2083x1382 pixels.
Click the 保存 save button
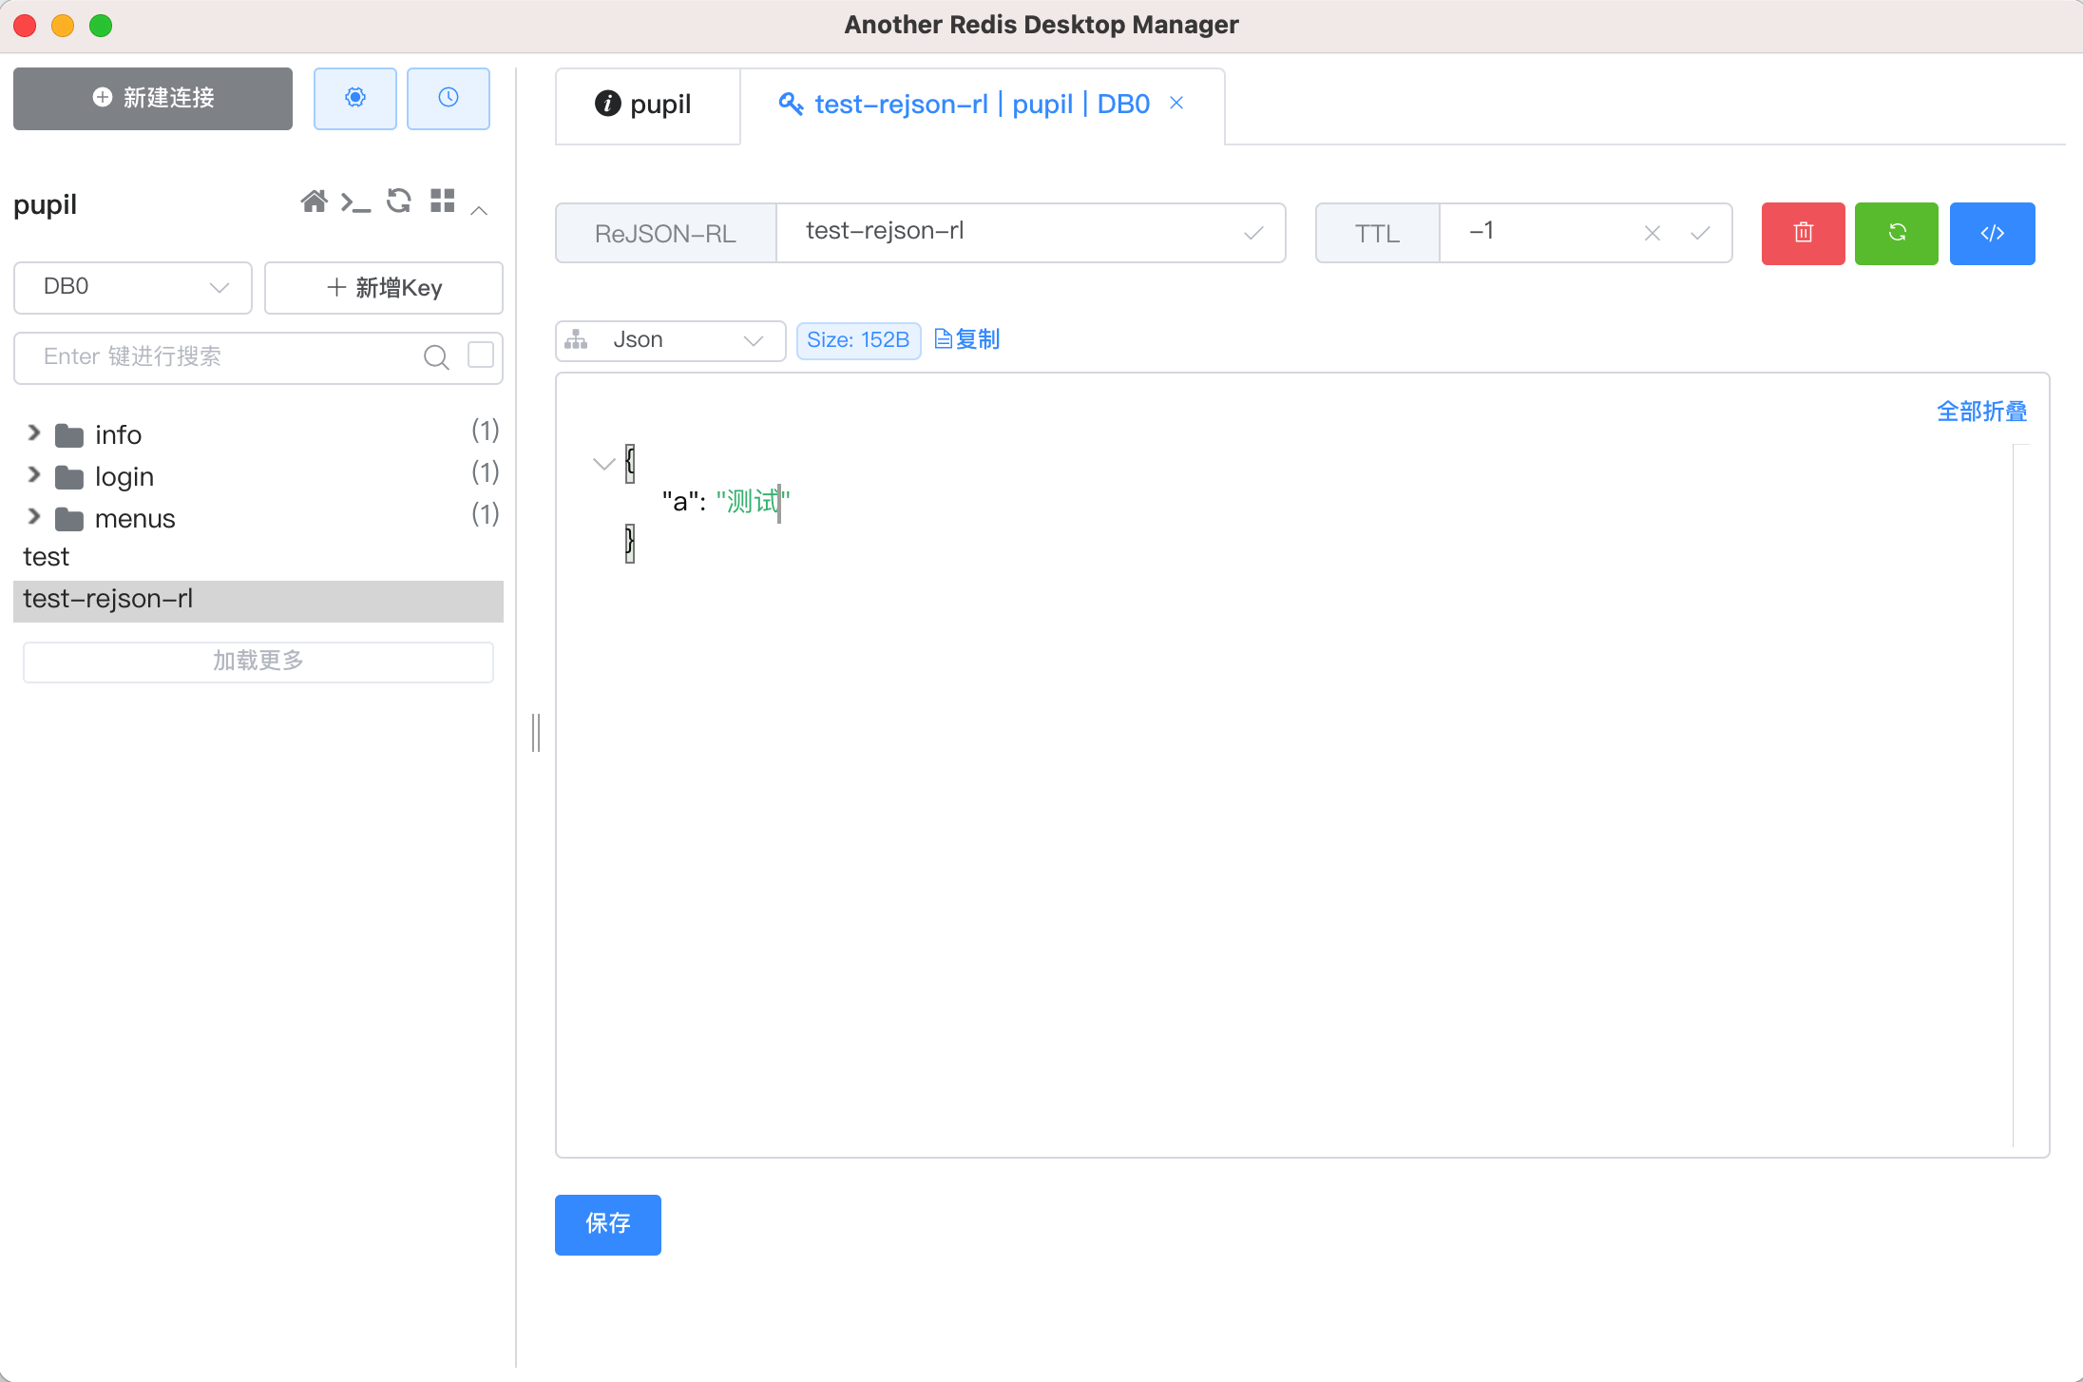click(x=608, y=1224)
